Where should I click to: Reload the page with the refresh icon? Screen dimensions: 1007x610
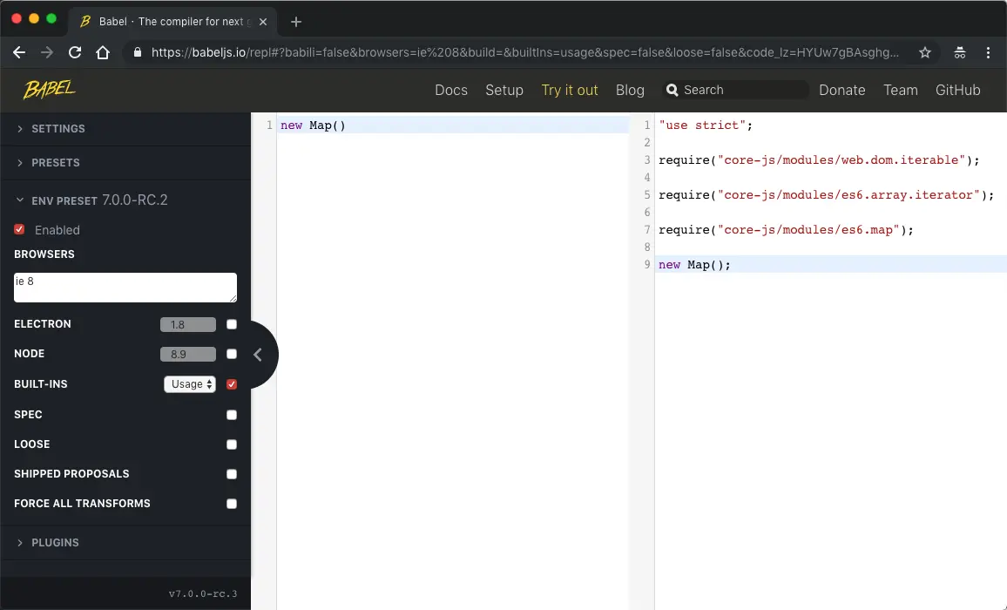pos(75,52)
